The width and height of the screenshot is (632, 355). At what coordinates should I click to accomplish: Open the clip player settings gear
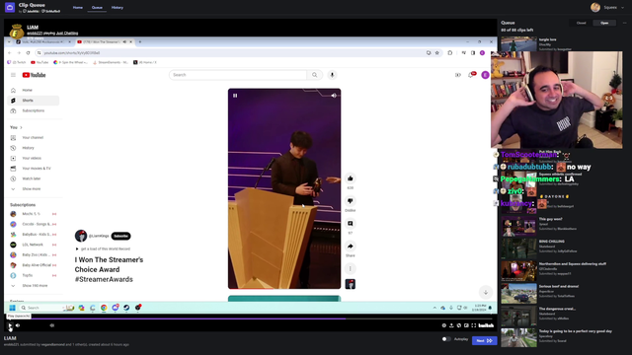[443, 325]
